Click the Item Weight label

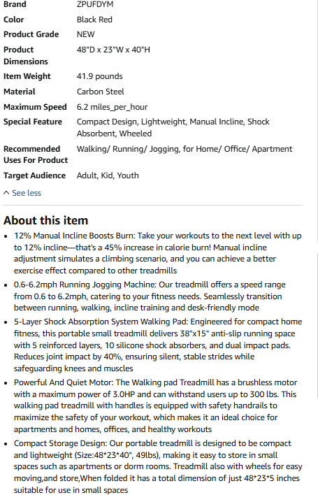[x=27, y=76]
